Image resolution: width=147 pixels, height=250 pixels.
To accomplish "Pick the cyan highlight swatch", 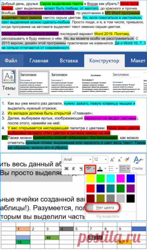I will coord(111,178).
